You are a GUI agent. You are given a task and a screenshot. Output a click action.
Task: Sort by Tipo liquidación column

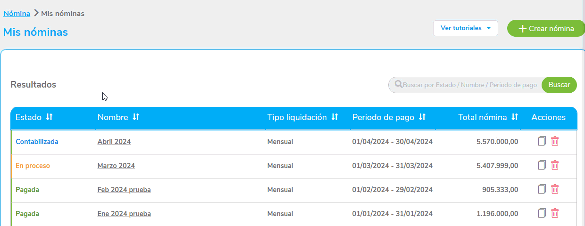click(334, 117)
